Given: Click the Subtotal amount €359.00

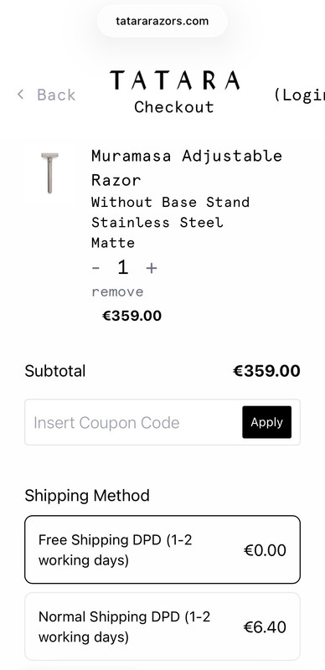Looking at the screenshot, I should point(266,371).
